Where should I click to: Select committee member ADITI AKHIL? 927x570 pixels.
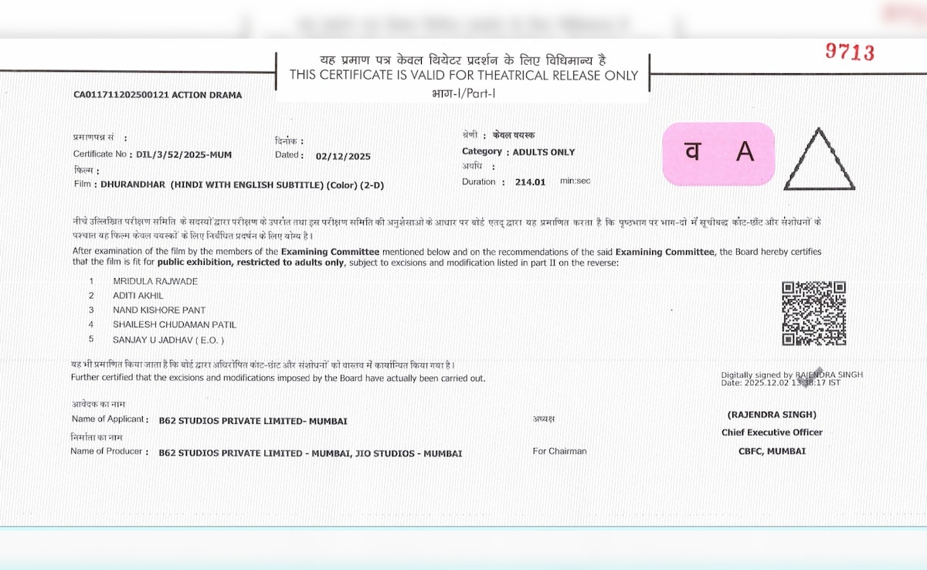138,296
